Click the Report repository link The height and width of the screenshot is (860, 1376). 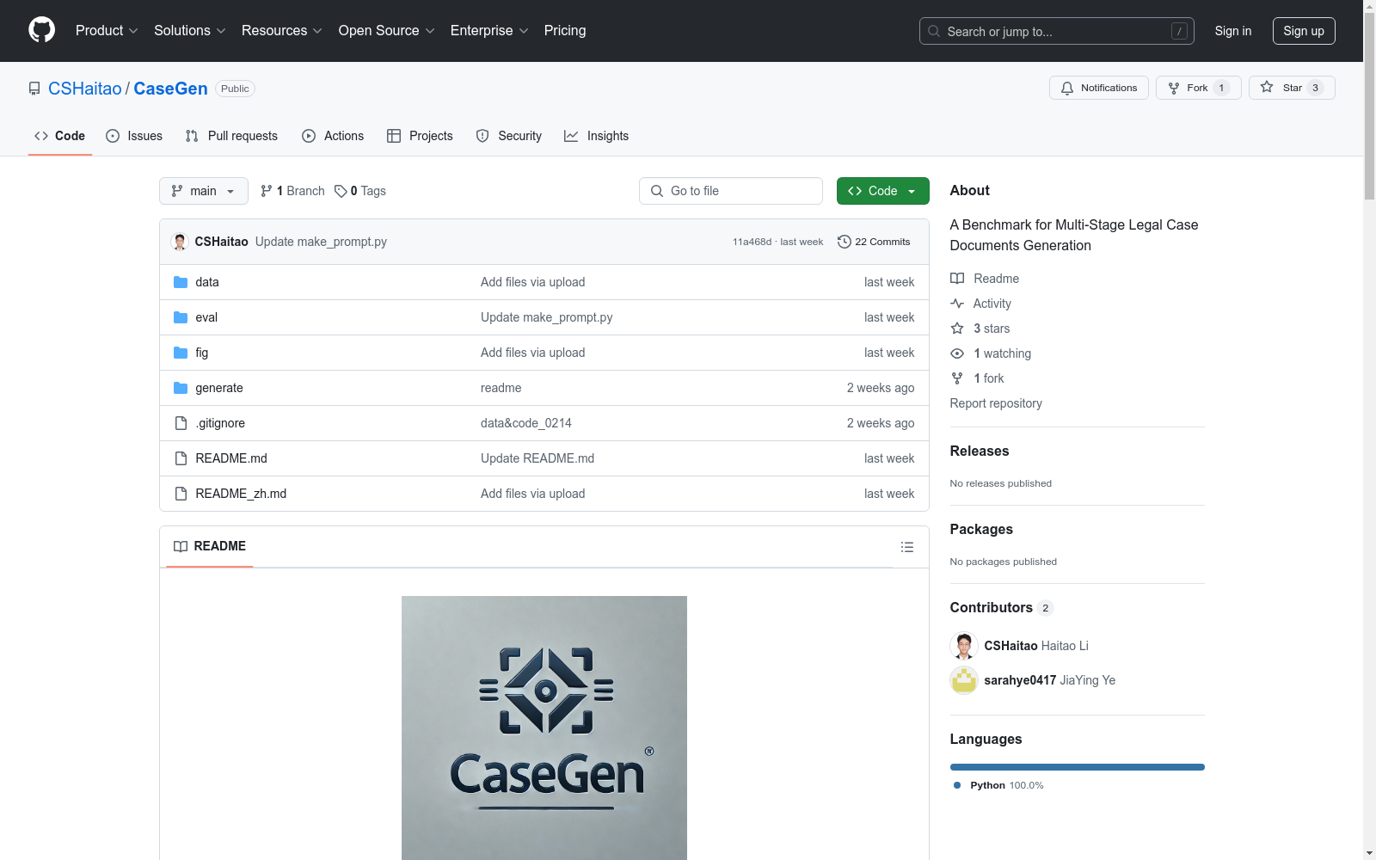(x=996, y=403)
